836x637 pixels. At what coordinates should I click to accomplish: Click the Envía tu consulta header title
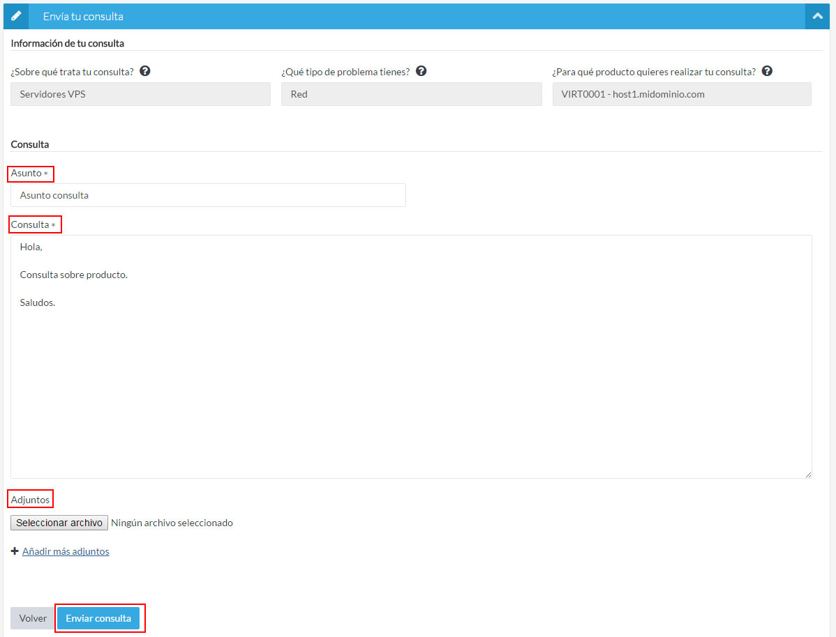pos(83,16)
